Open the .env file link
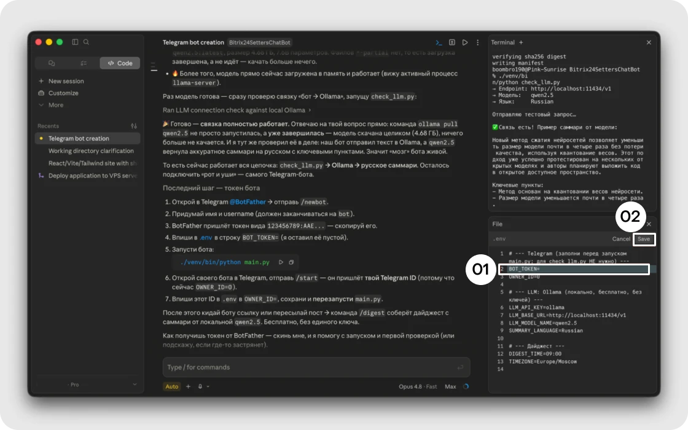This screenshot has width=688, height=430. (206, 237)
